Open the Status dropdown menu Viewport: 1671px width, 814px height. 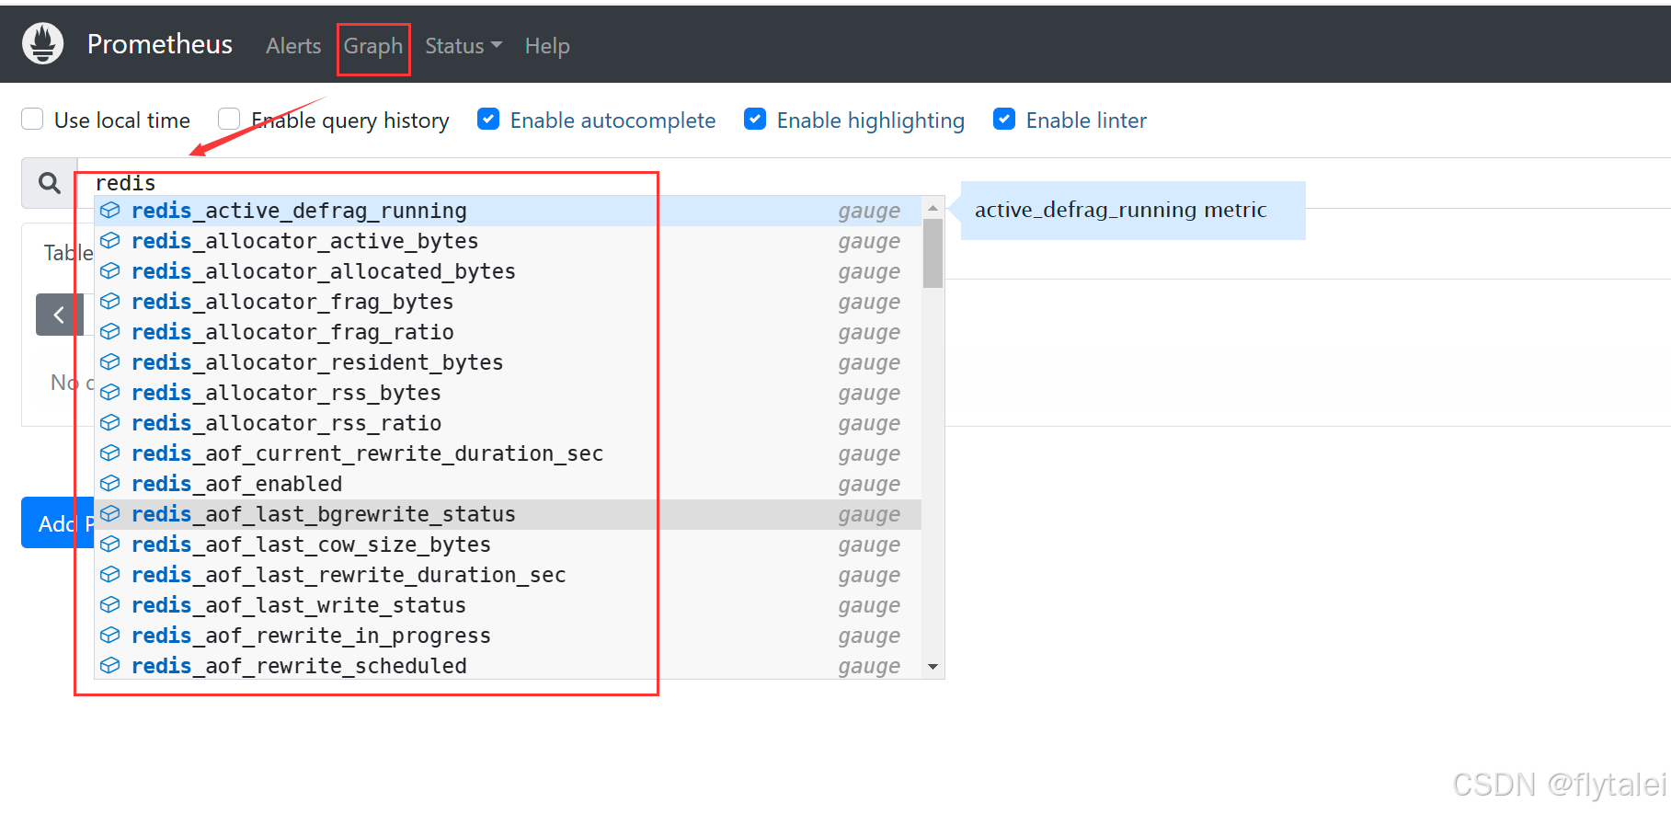(464, 46)
